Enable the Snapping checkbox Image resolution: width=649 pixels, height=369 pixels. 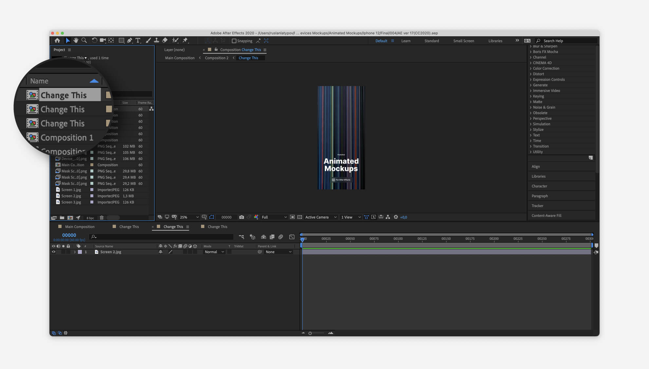click(x=234, y=41)
